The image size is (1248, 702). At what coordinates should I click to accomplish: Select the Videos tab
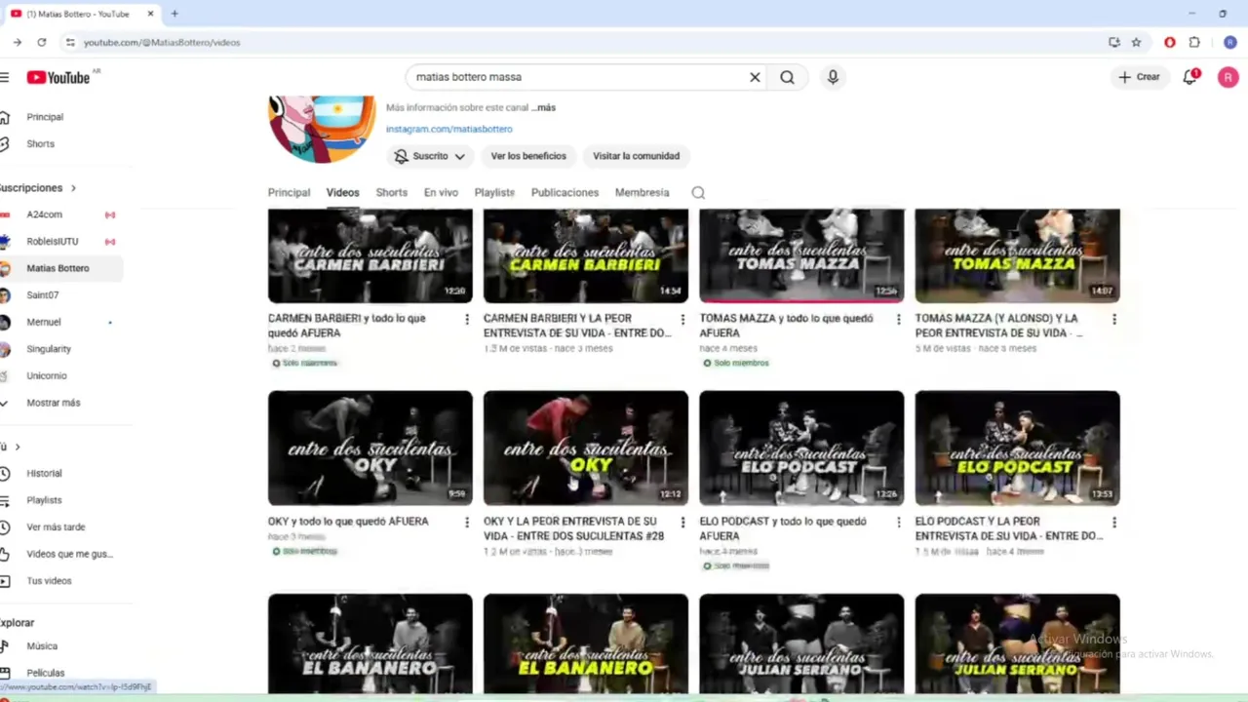click(x=342, y=193)
